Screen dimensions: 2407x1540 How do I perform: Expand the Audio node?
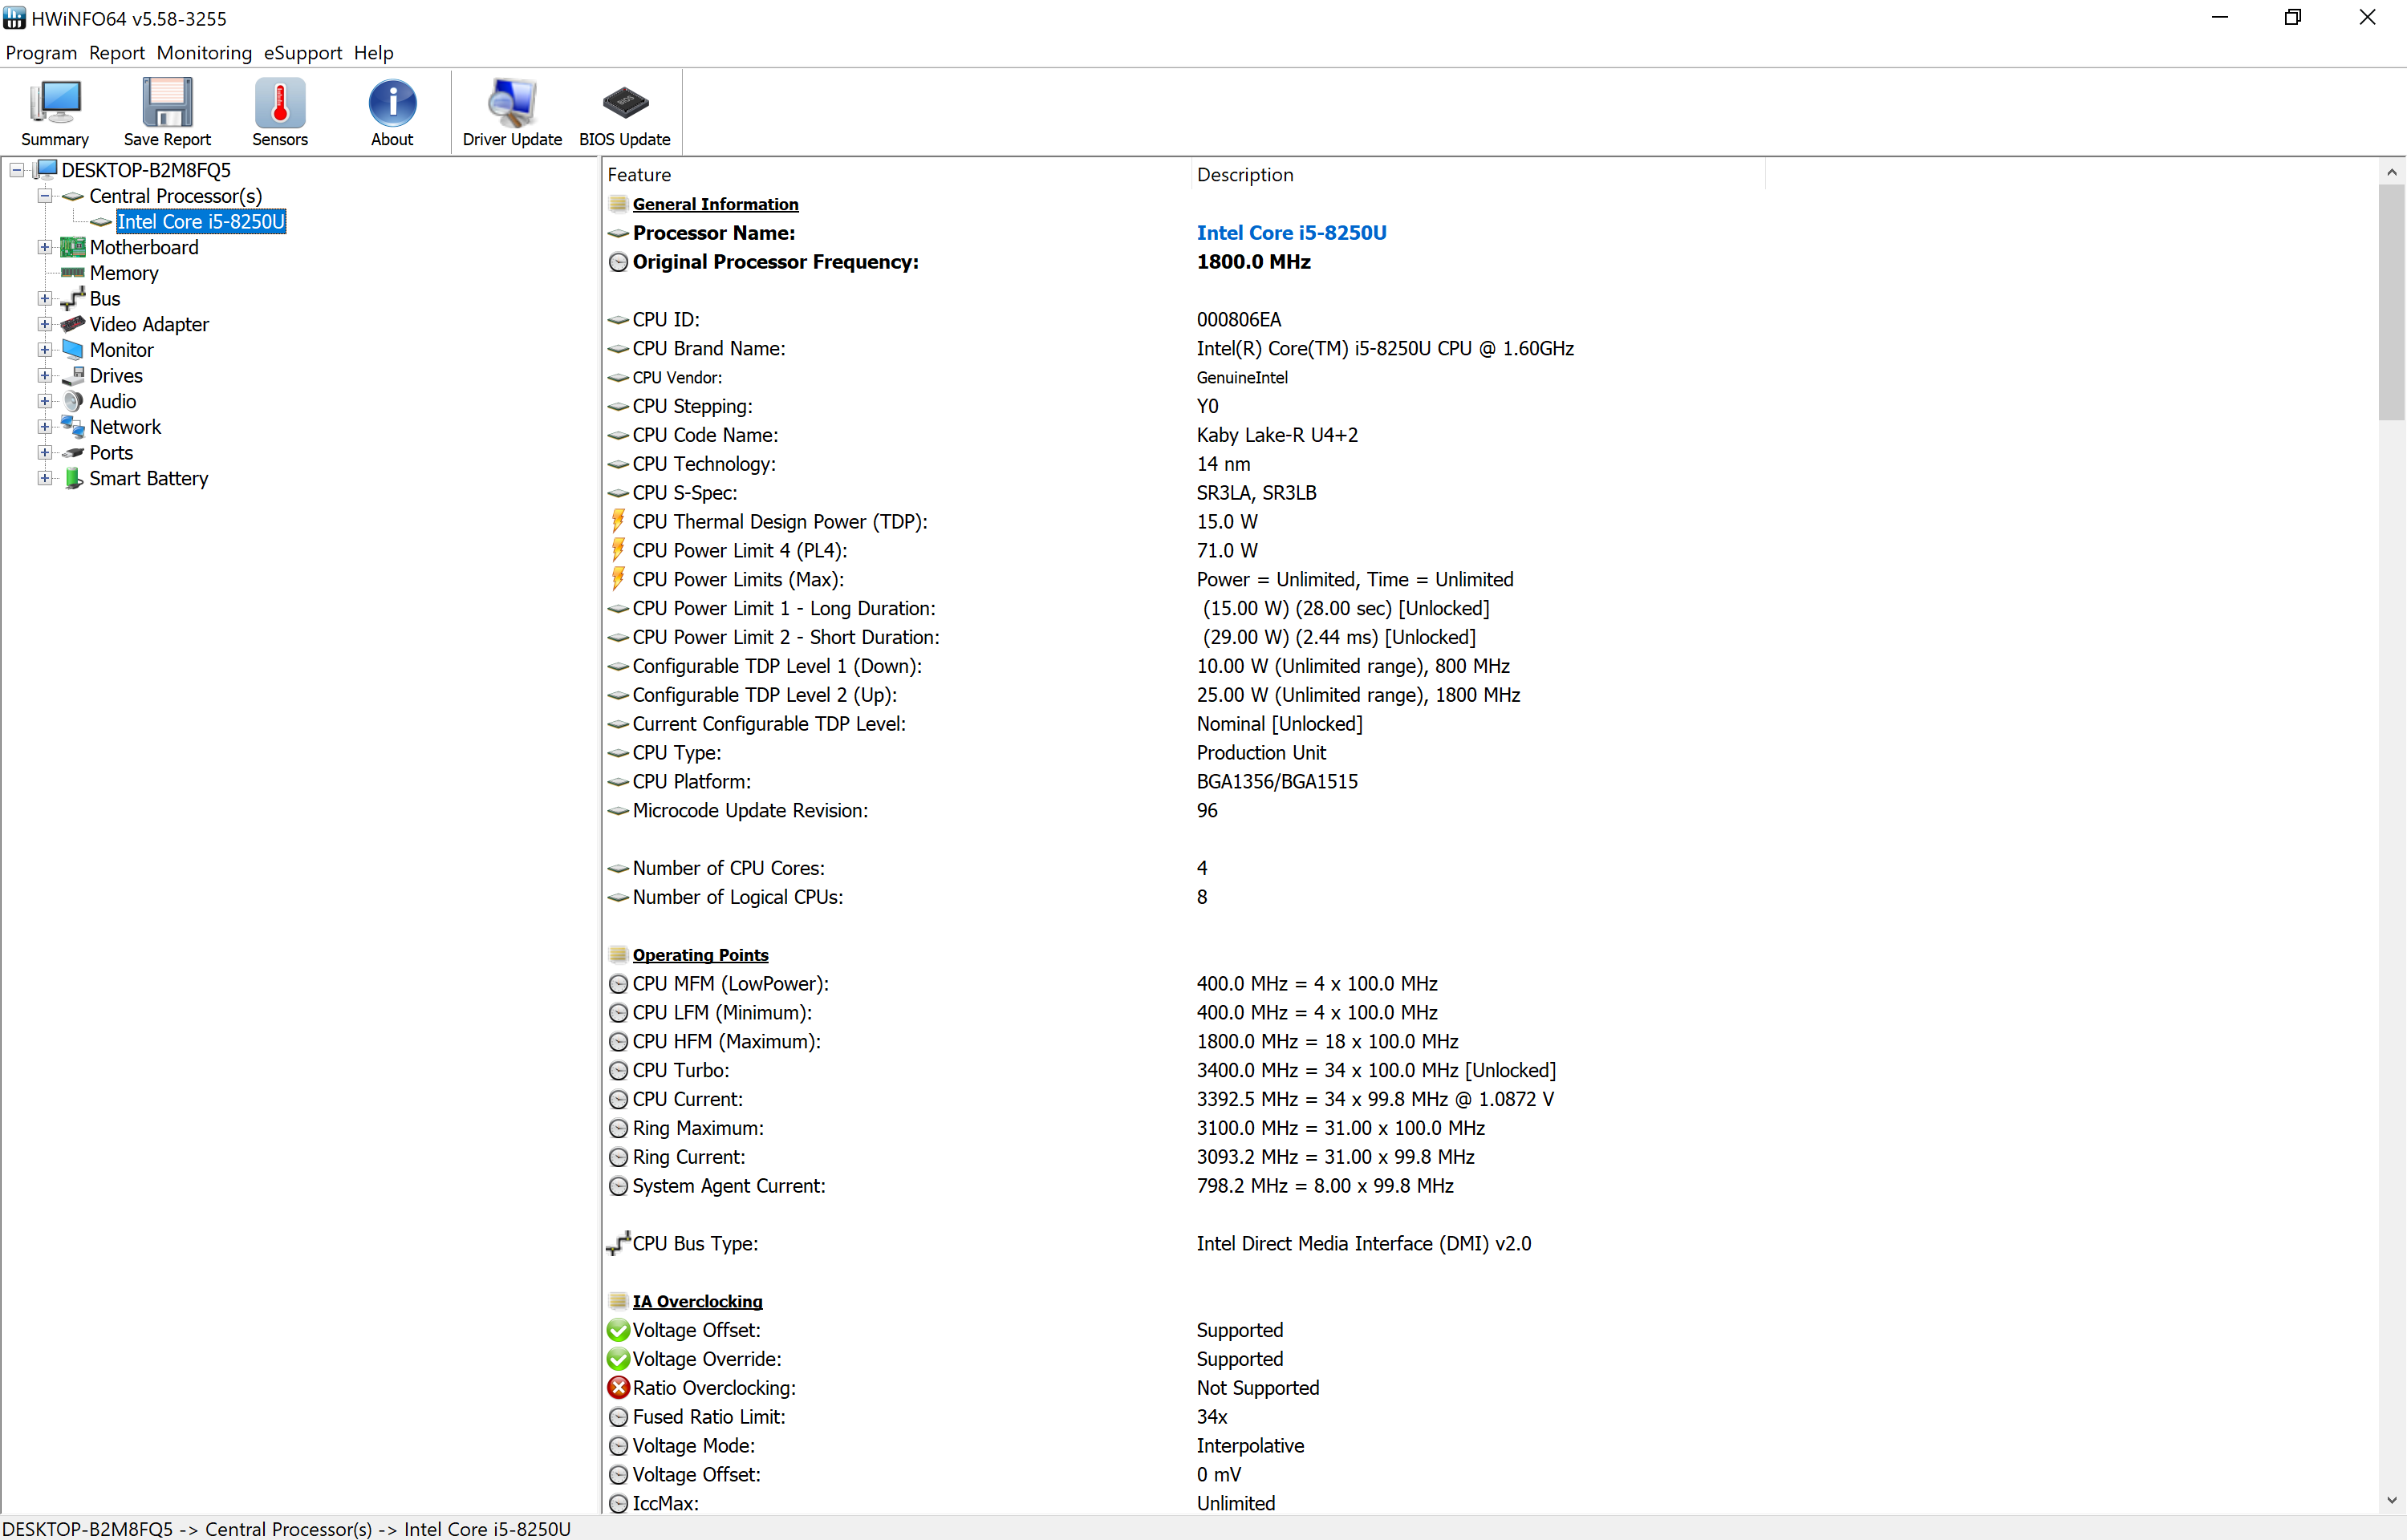45,401
